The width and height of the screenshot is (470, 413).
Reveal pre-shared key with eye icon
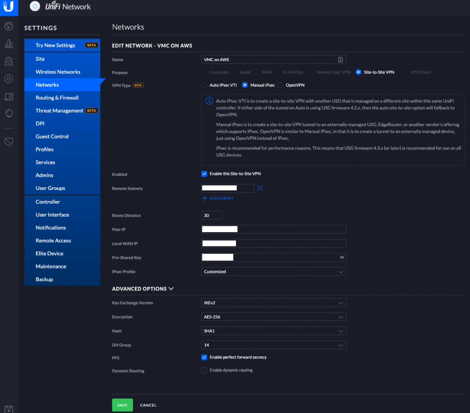342,257
